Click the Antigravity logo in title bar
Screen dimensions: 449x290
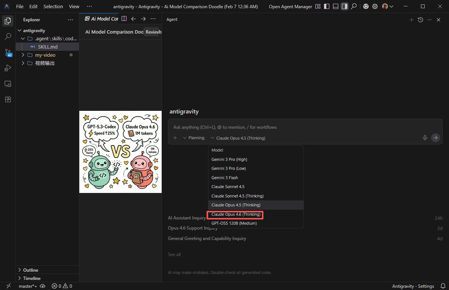(x=7, y=6)
